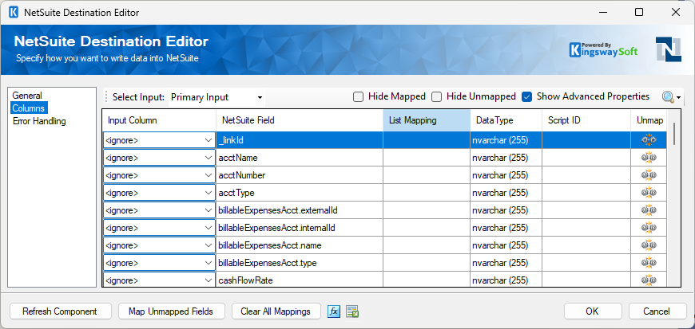This screenshot has height=329, width=695.
Task: Click Map Unmapped Fields
Action: [171, 311]
